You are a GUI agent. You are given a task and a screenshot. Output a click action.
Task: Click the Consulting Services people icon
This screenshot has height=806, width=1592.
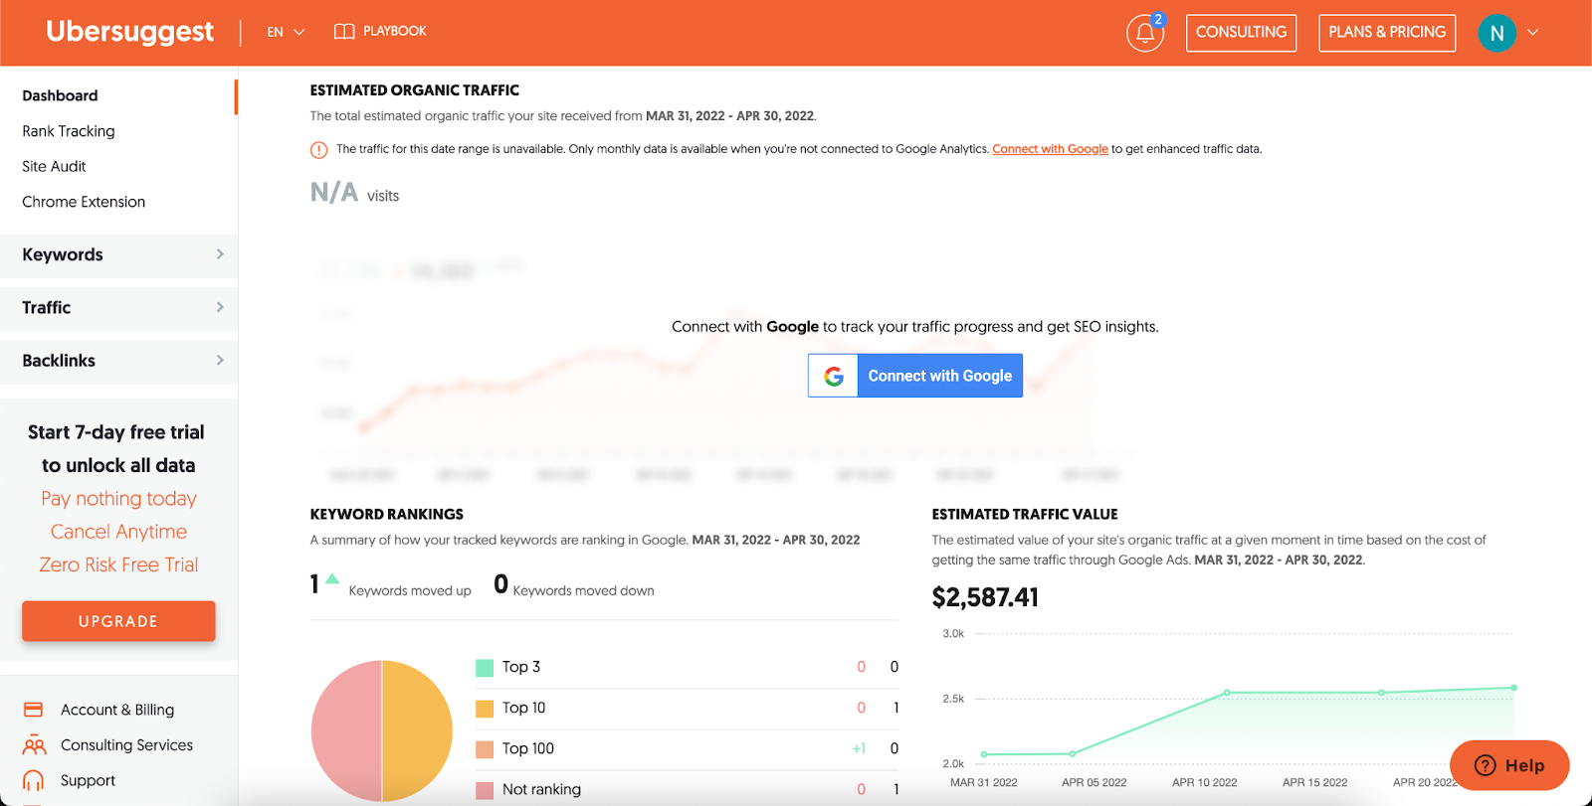(34, 745)
